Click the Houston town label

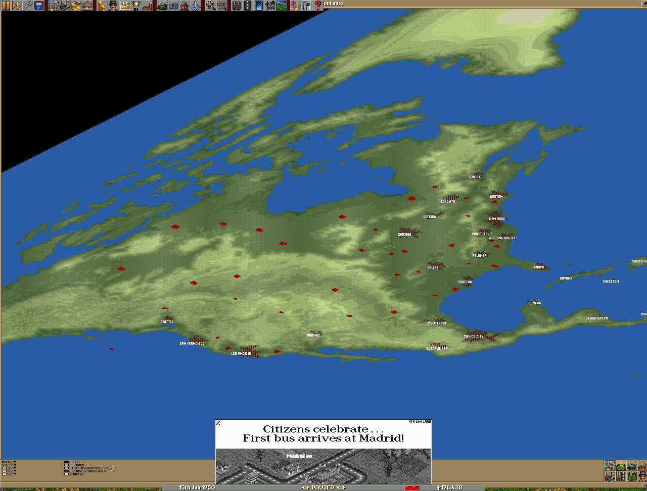[465, 282]
